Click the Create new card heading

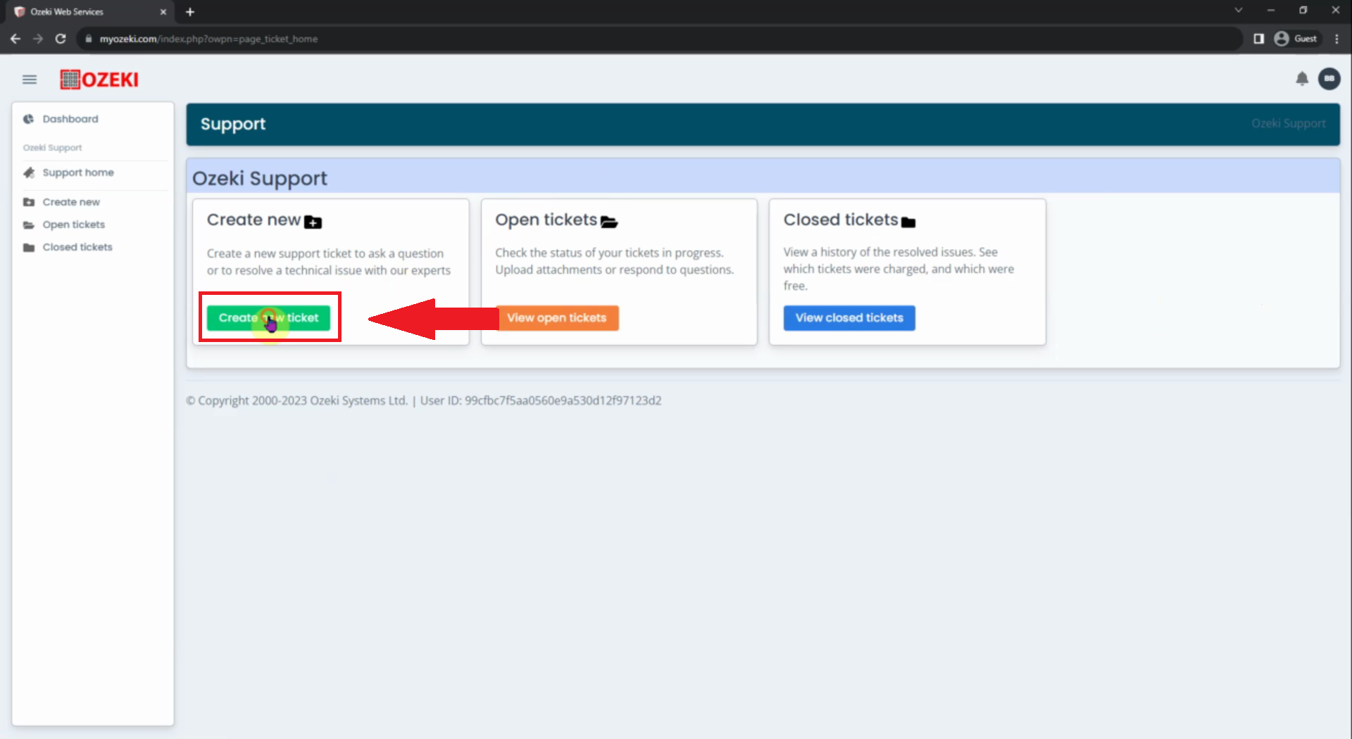254,220
